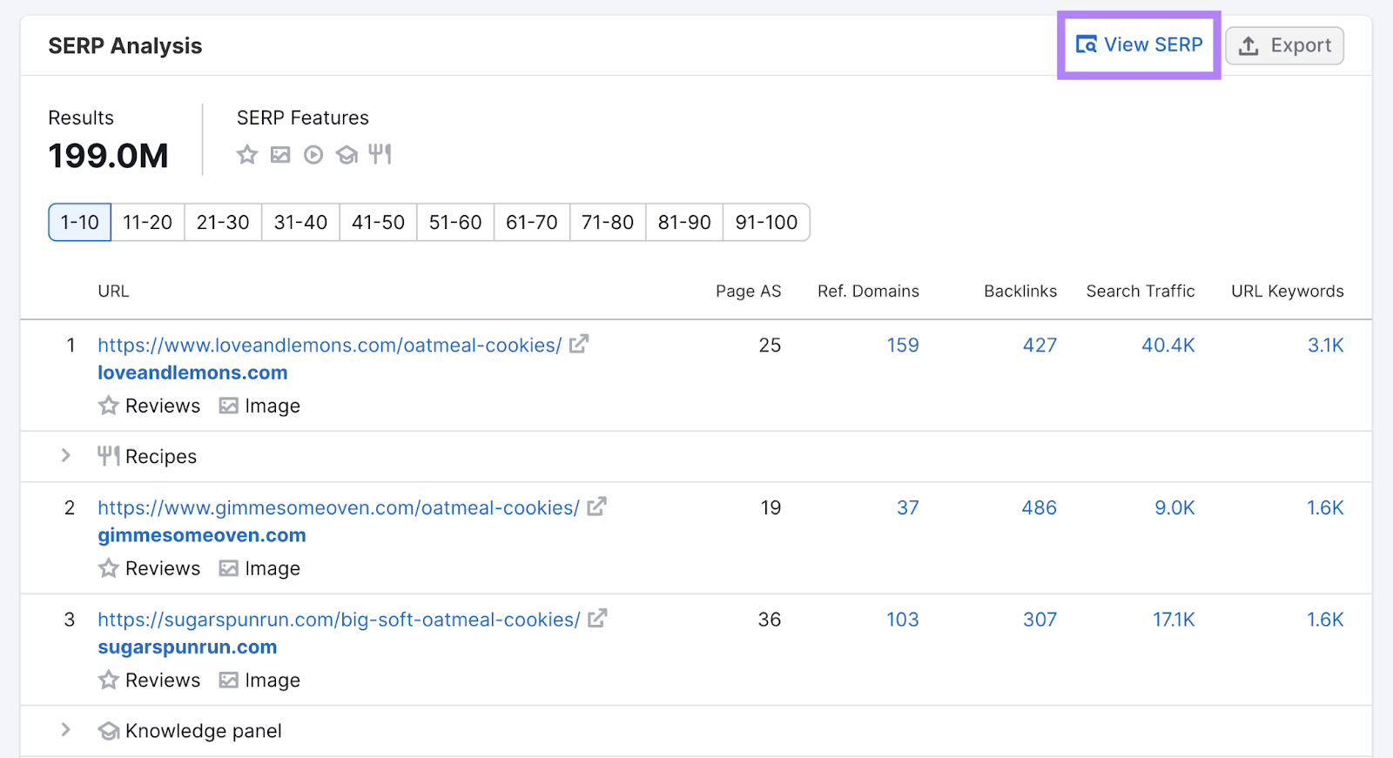The image size is (1393, 758).
Task: Click the Reviews star icon under sugarspunrun.com
Action: tap(108, 680)
